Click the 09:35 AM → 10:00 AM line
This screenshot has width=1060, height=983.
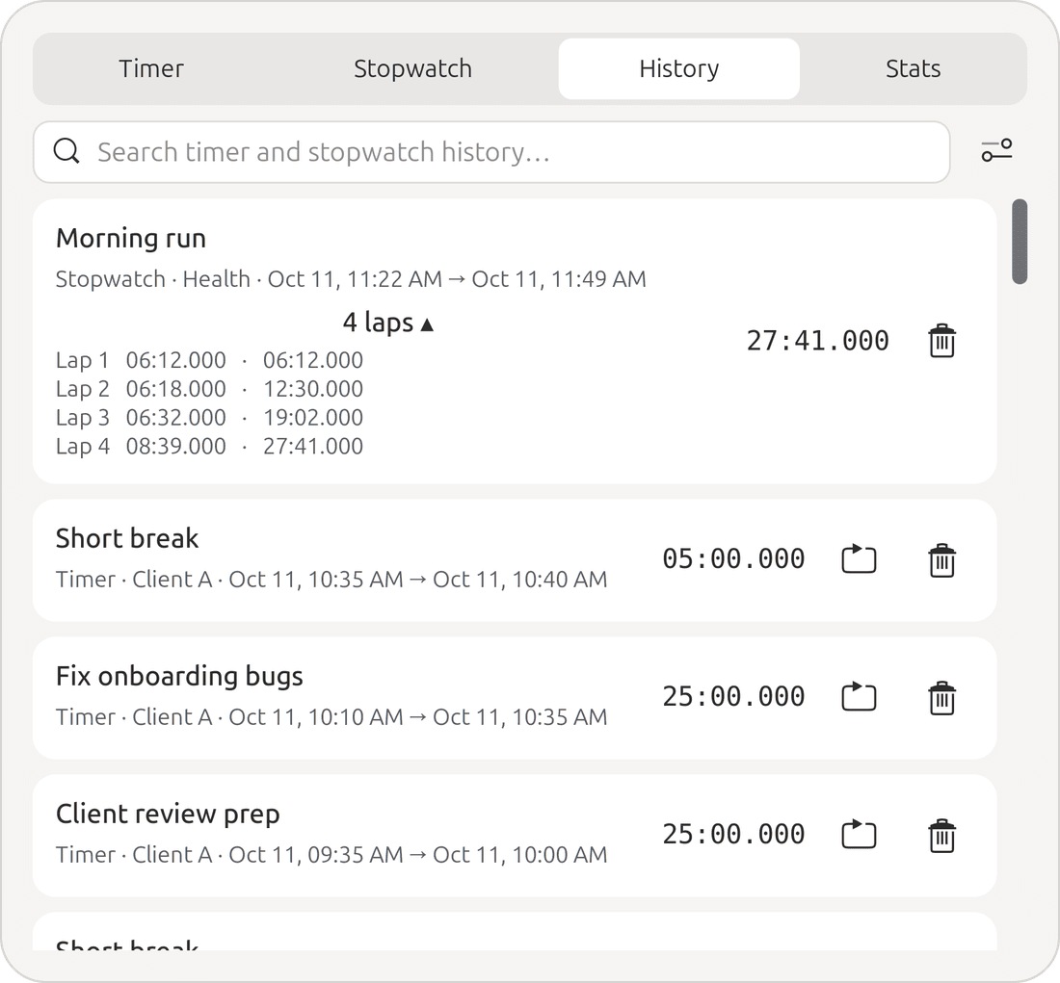click(x=331, y=855)
